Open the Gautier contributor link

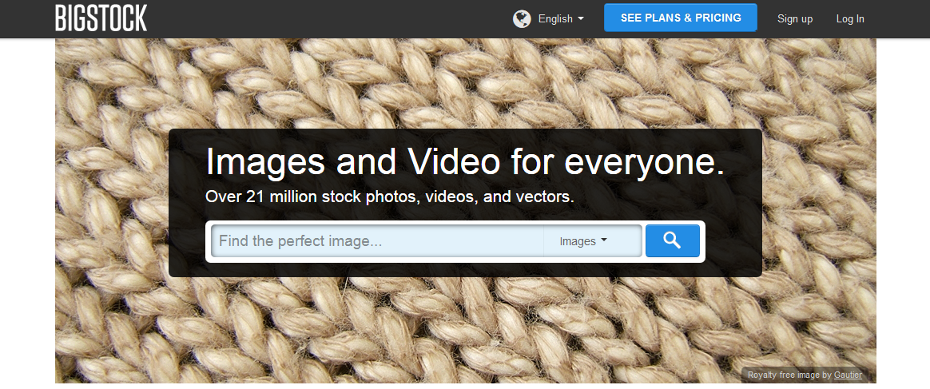848,375
